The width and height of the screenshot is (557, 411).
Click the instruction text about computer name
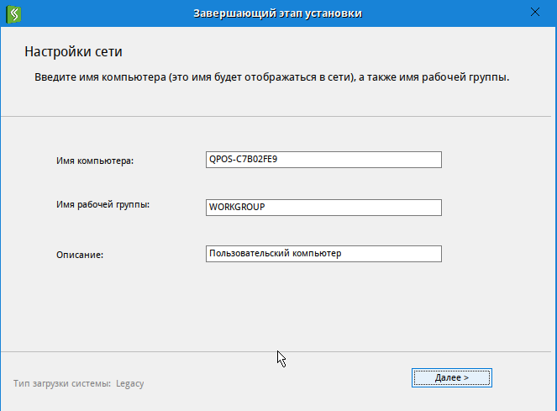click(x=272, y=77)
